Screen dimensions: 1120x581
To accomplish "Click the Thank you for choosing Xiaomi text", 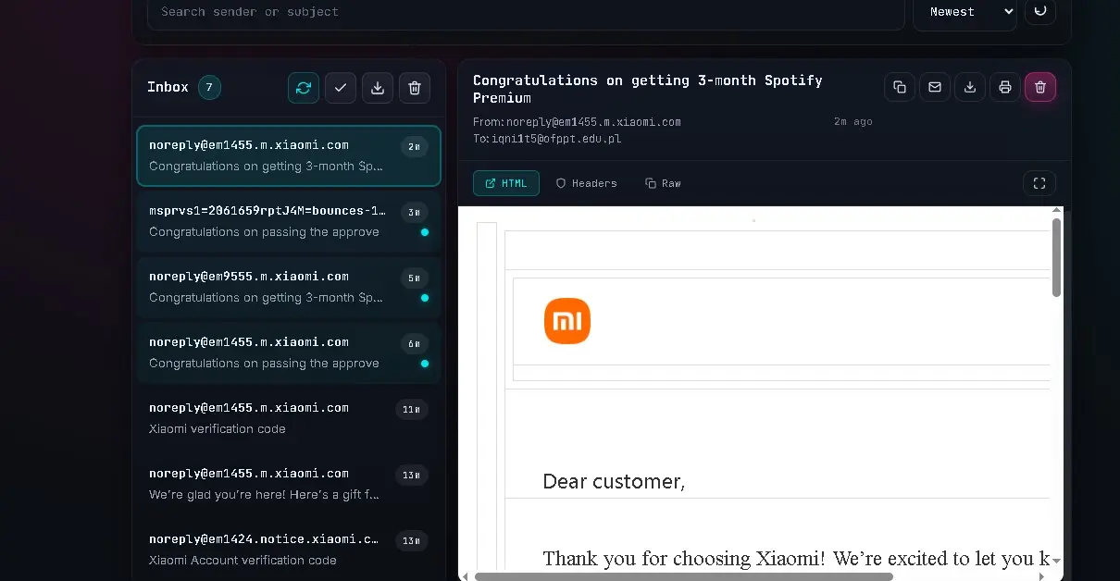I will coord(796,558).
